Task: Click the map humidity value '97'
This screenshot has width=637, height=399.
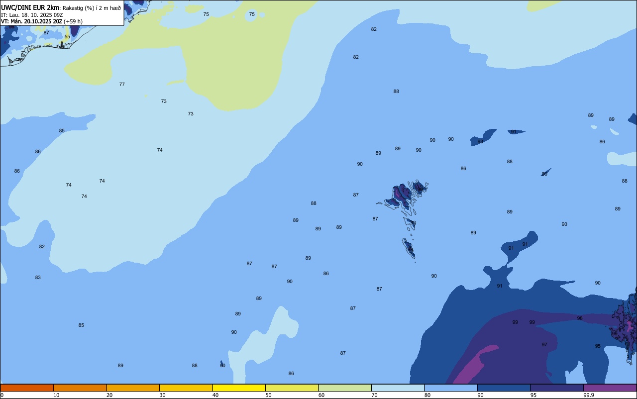Action: (544, 345)
